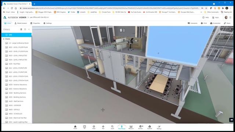Click the Share button
235x132 pixels.
227,23
